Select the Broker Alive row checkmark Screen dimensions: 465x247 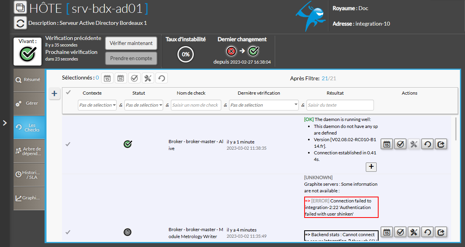point(68,144)
